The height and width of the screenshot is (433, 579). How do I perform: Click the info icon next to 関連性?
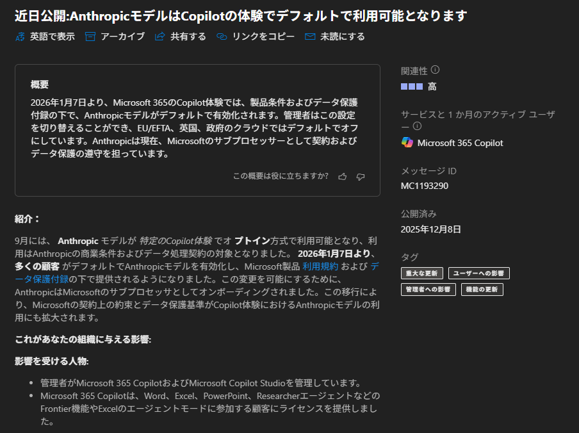pyautogui.click(x=436, y=70)
